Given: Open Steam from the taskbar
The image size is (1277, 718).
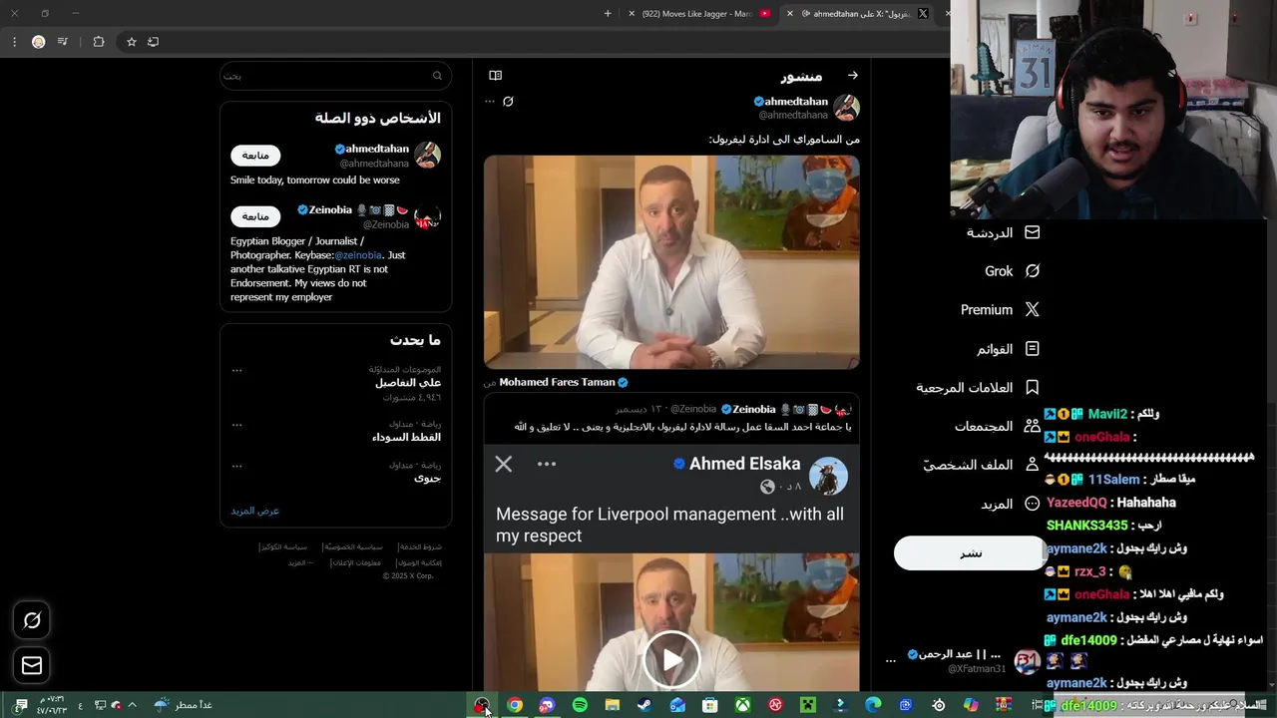Looking at the screenshot, I should 644,705.
